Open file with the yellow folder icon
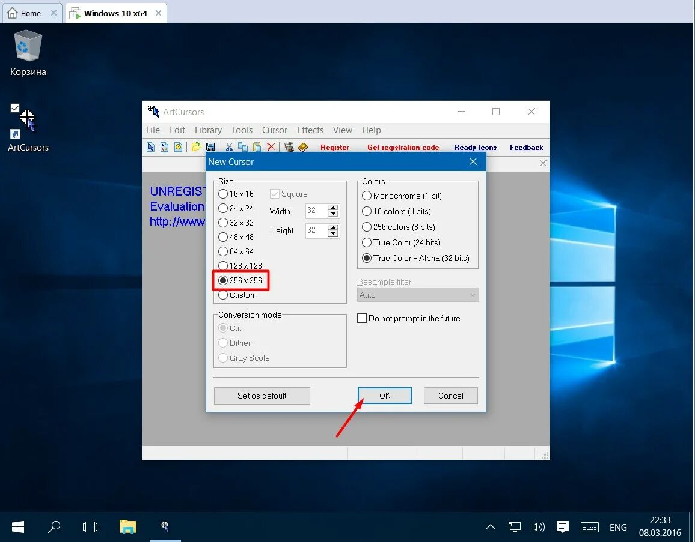The image size is (695, 542). tap(197, 147)
